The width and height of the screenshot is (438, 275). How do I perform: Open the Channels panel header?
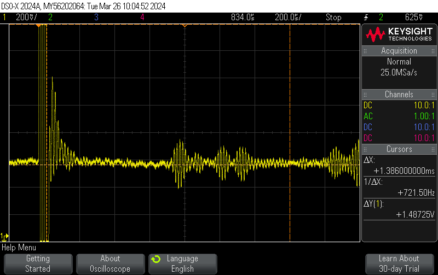point(399,95)
